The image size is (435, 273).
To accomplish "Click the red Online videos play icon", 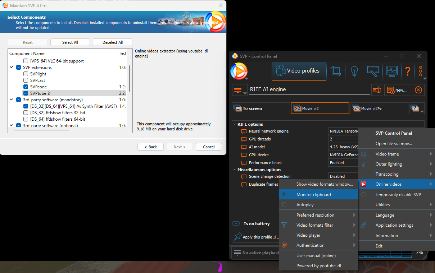I will [363, 184].
